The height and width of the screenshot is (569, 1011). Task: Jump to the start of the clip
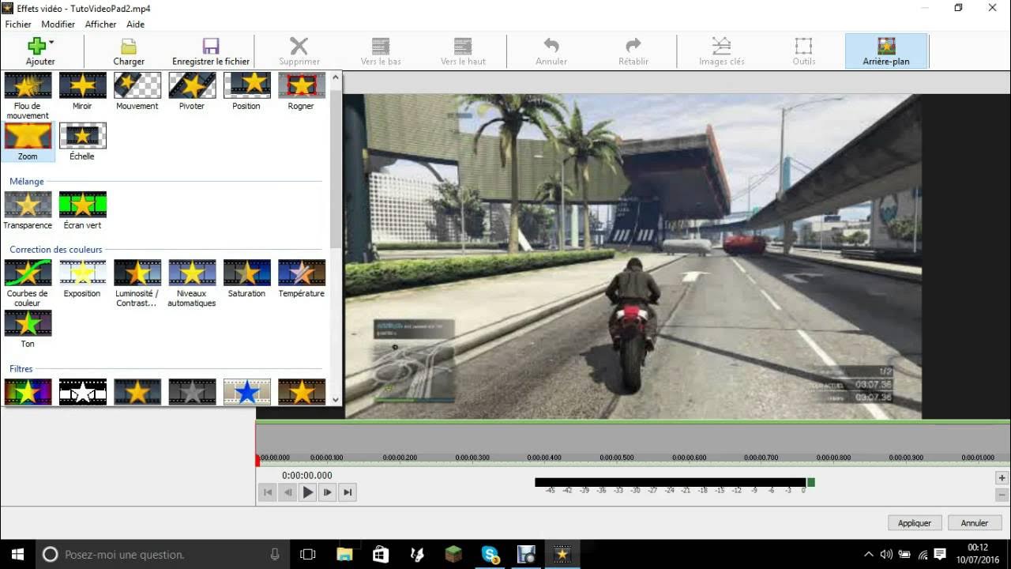click(268, 492)
